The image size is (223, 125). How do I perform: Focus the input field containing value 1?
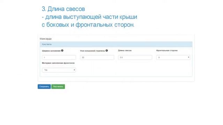(x=59, y=57)
